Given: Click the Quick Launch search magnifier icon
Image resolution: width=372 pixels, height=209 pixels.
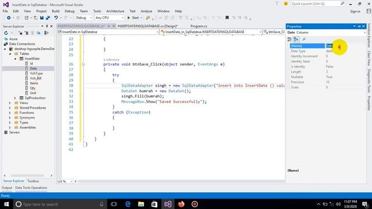Looking at the screenshot, I should pyautogui.click(x=342, y=3).
